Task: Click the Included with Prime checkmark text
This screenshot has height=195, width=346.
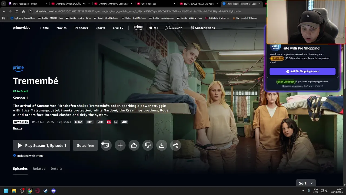Action: coord(30,156)
